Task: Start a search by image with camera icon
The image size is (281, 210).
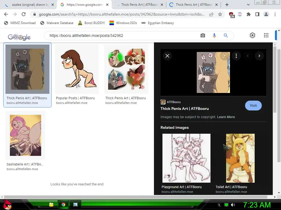Action: point(203,36)
